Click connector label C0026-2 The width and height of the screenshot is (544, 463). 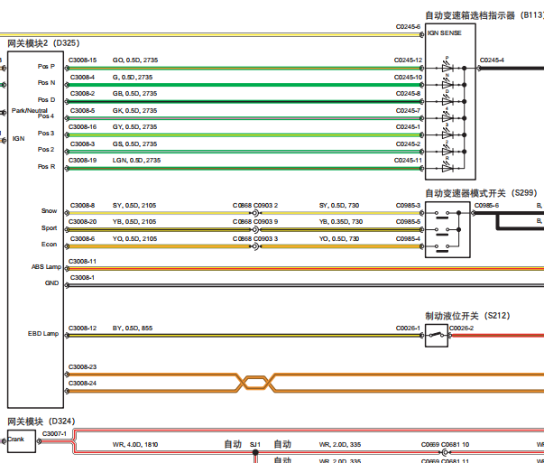461,328
